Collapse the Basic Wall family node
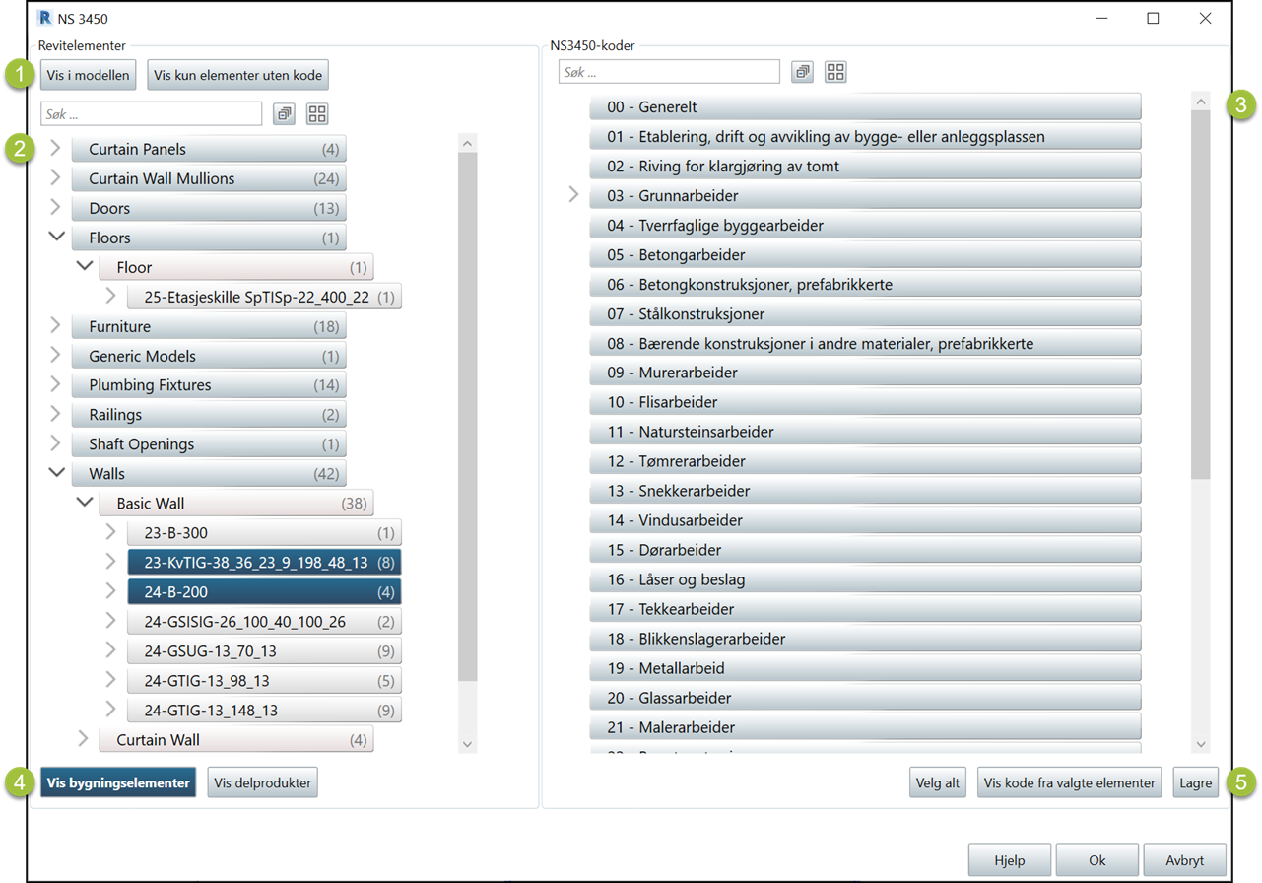 tap(84, 503)
